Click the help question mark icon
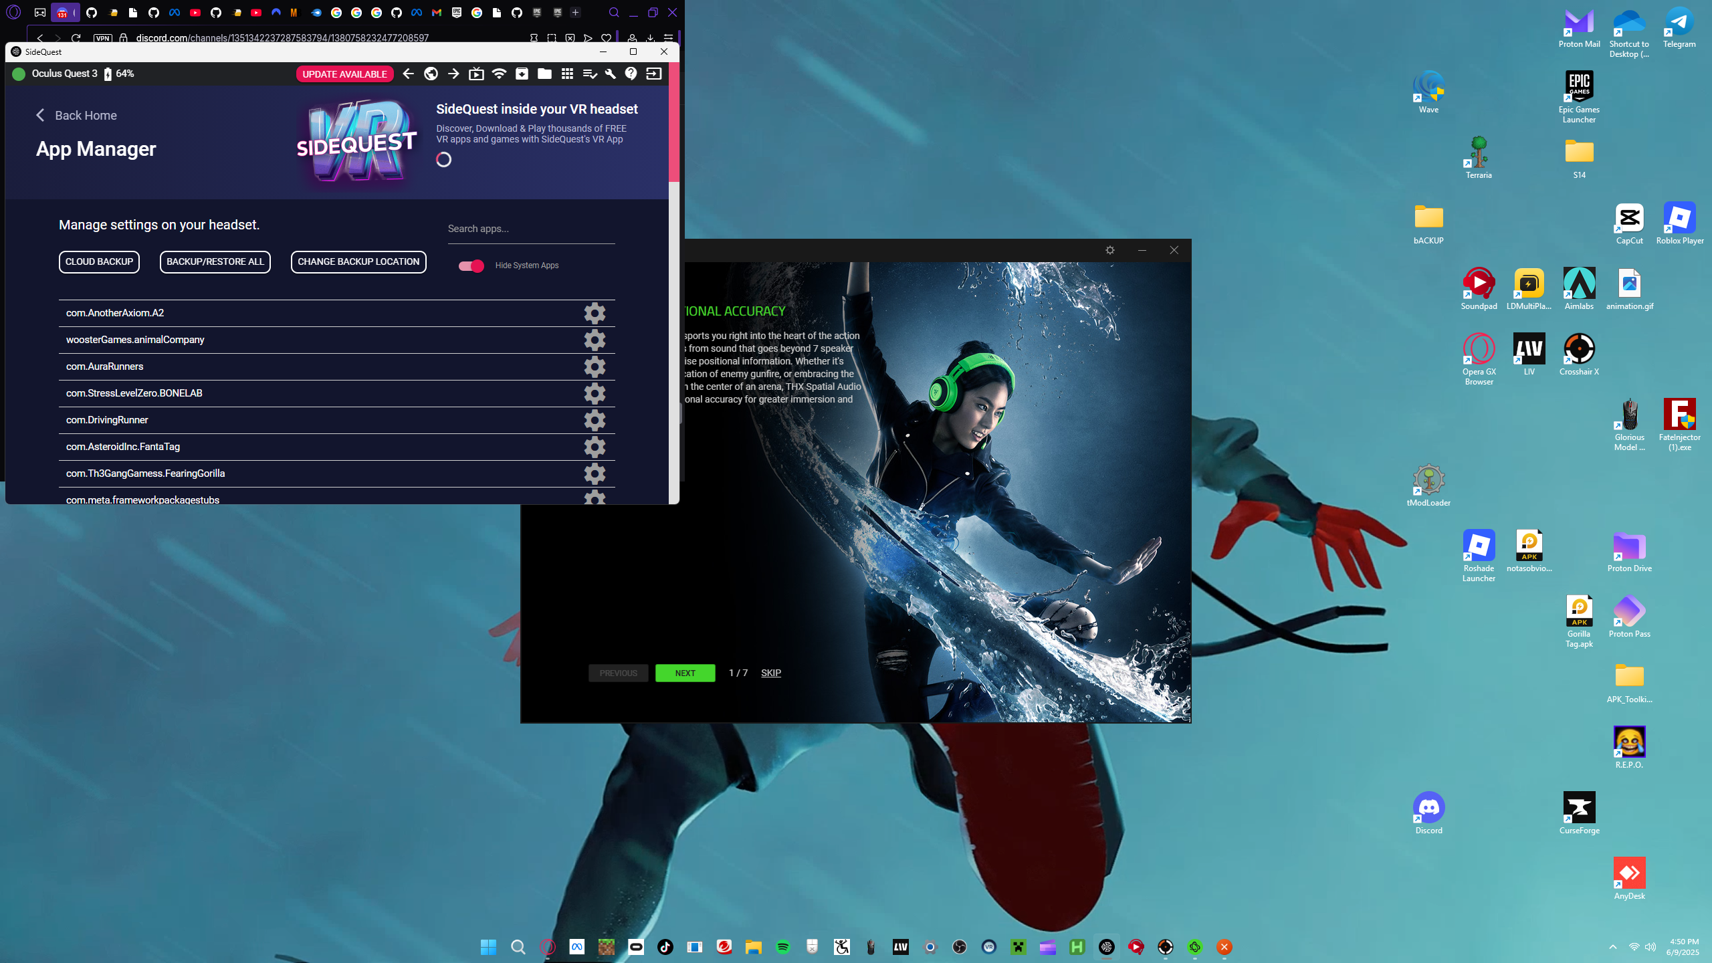The width and height of the screenshot is (1712, 963). coord(631,74)
